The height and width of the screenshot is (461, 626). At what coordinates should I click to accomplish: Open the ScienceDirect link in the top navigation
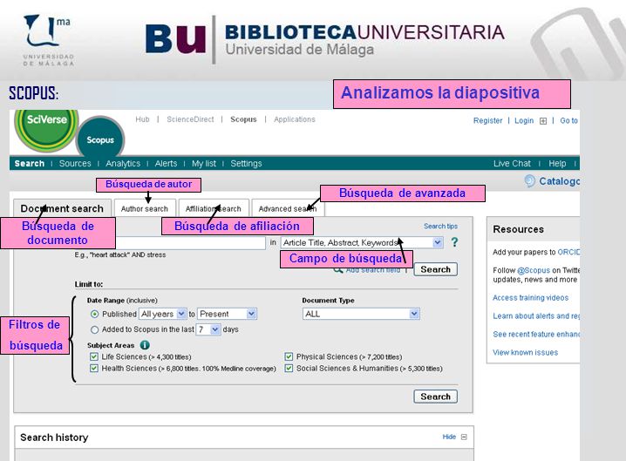click(190, 119)
